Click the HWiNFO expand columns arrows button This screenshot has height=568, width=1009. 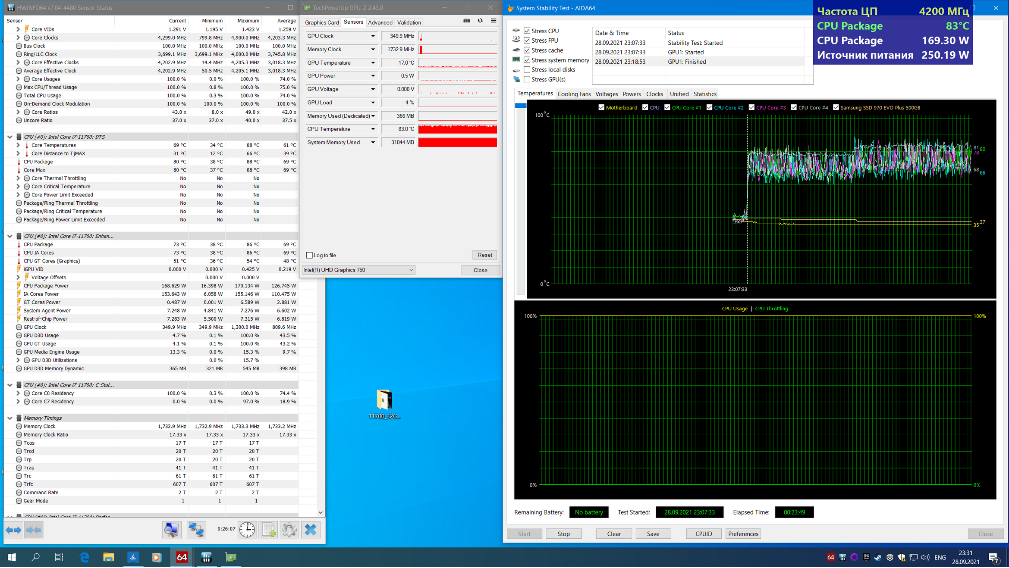click(x=13, y=530)
